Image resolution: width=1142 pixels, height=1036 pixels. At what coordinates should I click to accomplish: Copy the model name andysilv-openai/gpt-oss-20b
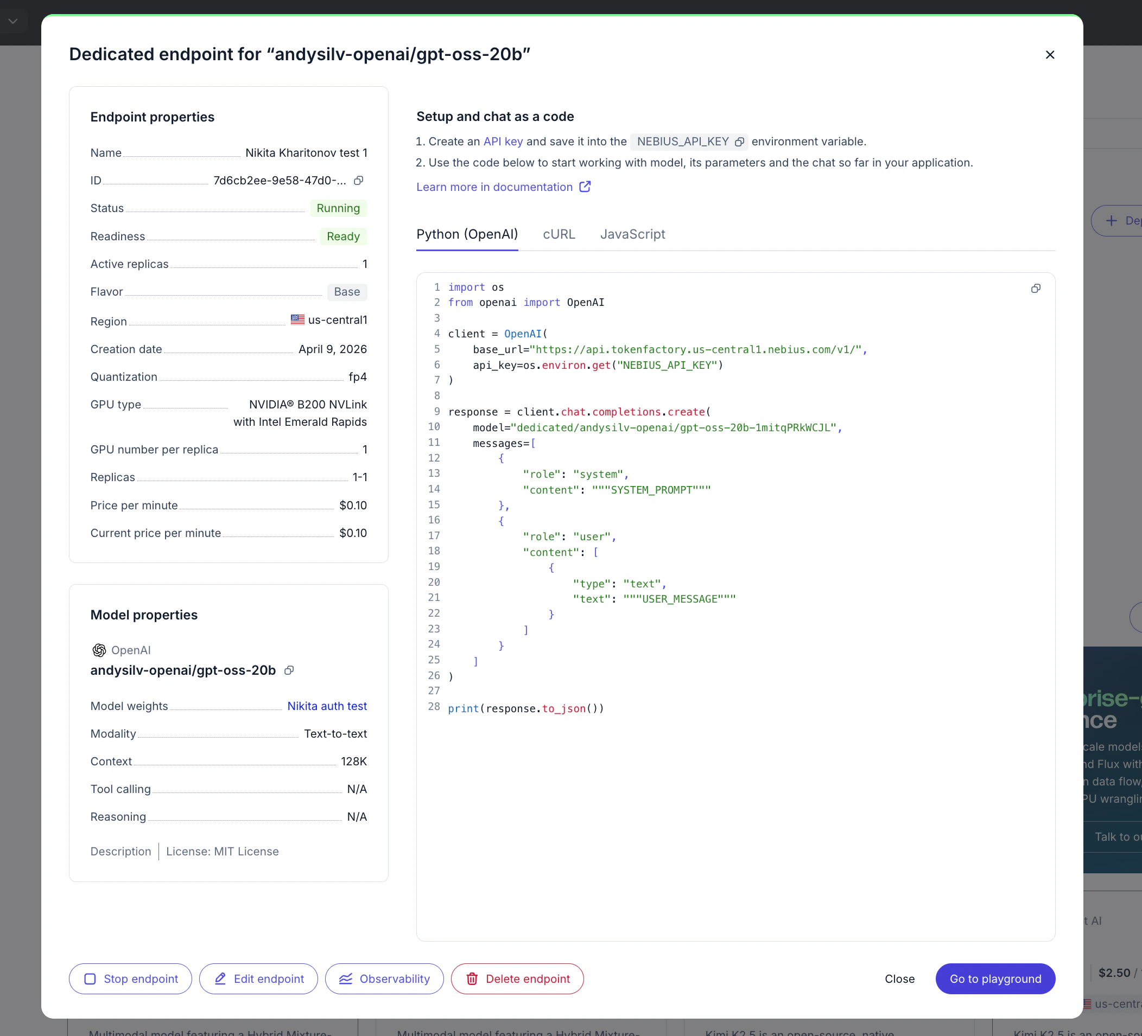(x=289, y=670)
